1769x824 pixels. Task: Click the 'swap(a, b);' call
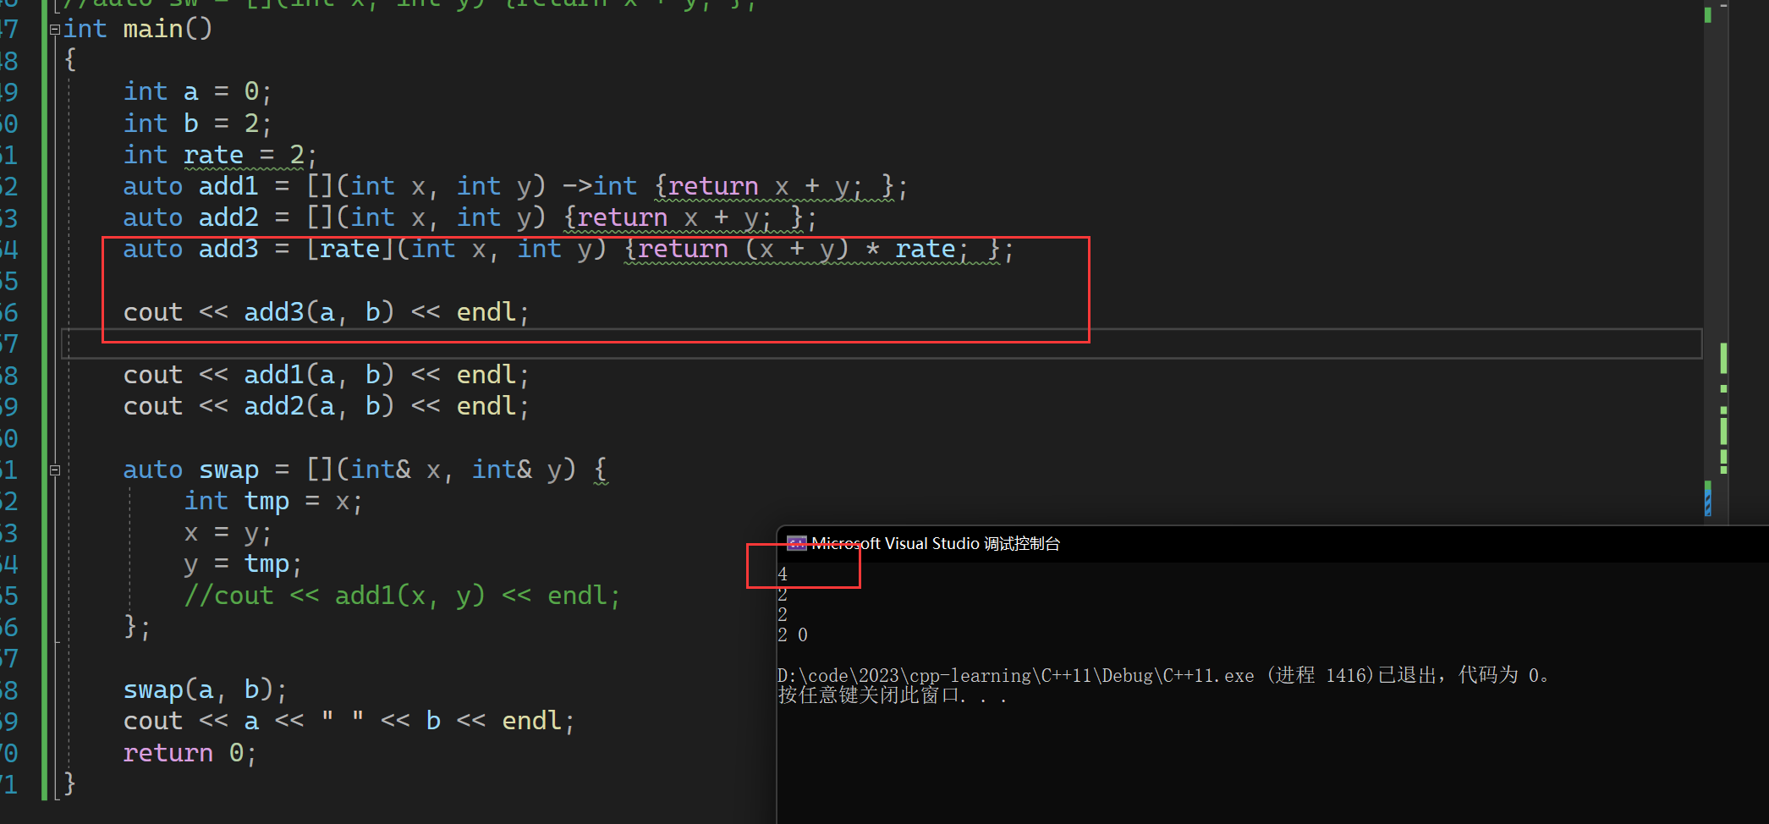point(206,690)
